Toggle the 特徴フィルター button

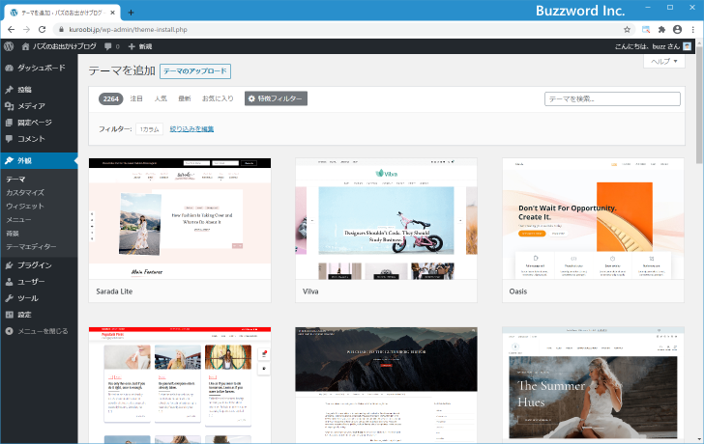pyautogui.click(x=276, y=98)
